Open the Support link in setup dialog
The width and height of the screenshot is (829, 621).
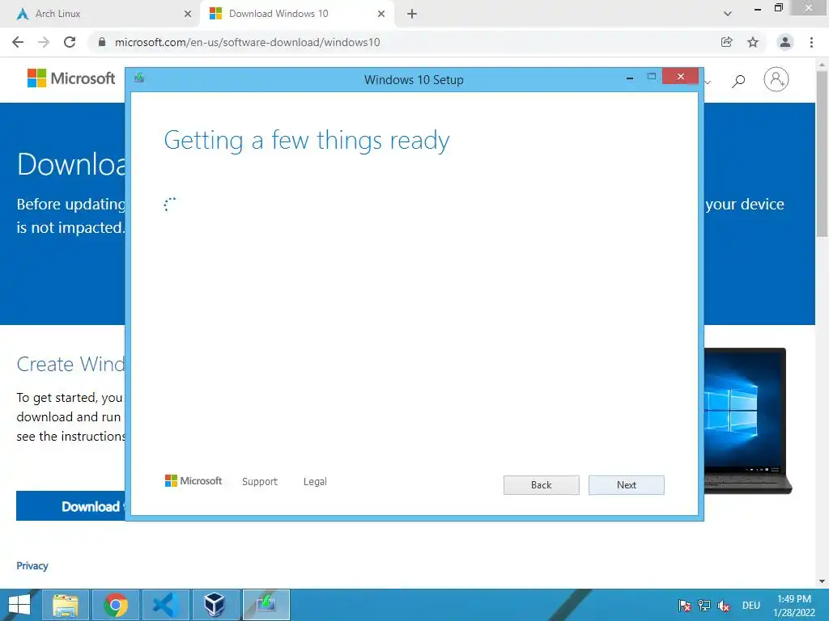[260, 482]
